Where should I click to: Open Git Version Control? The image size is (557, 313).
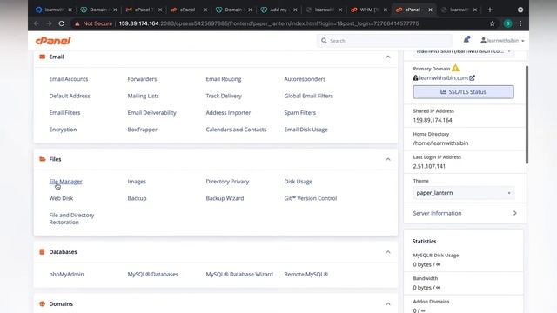[x=311, y=198]
